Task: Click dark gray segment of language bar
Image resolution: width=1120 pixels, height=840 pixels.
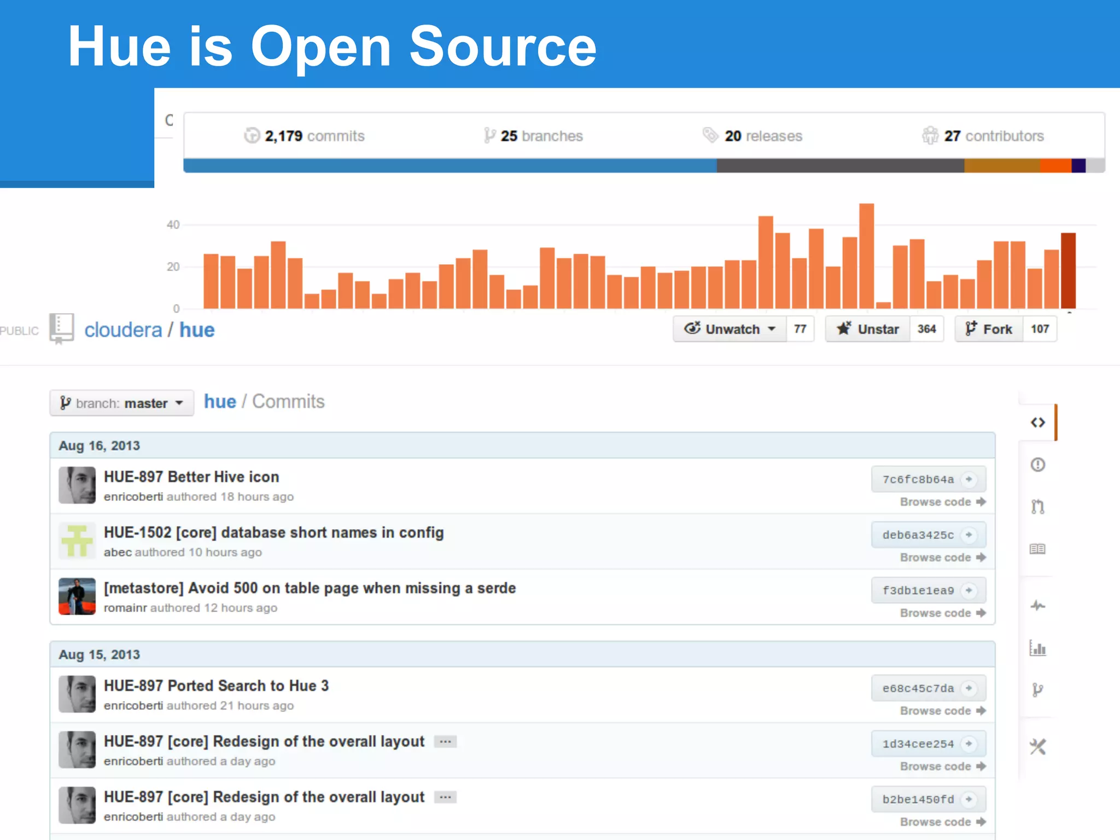Action: click(841, 166)
